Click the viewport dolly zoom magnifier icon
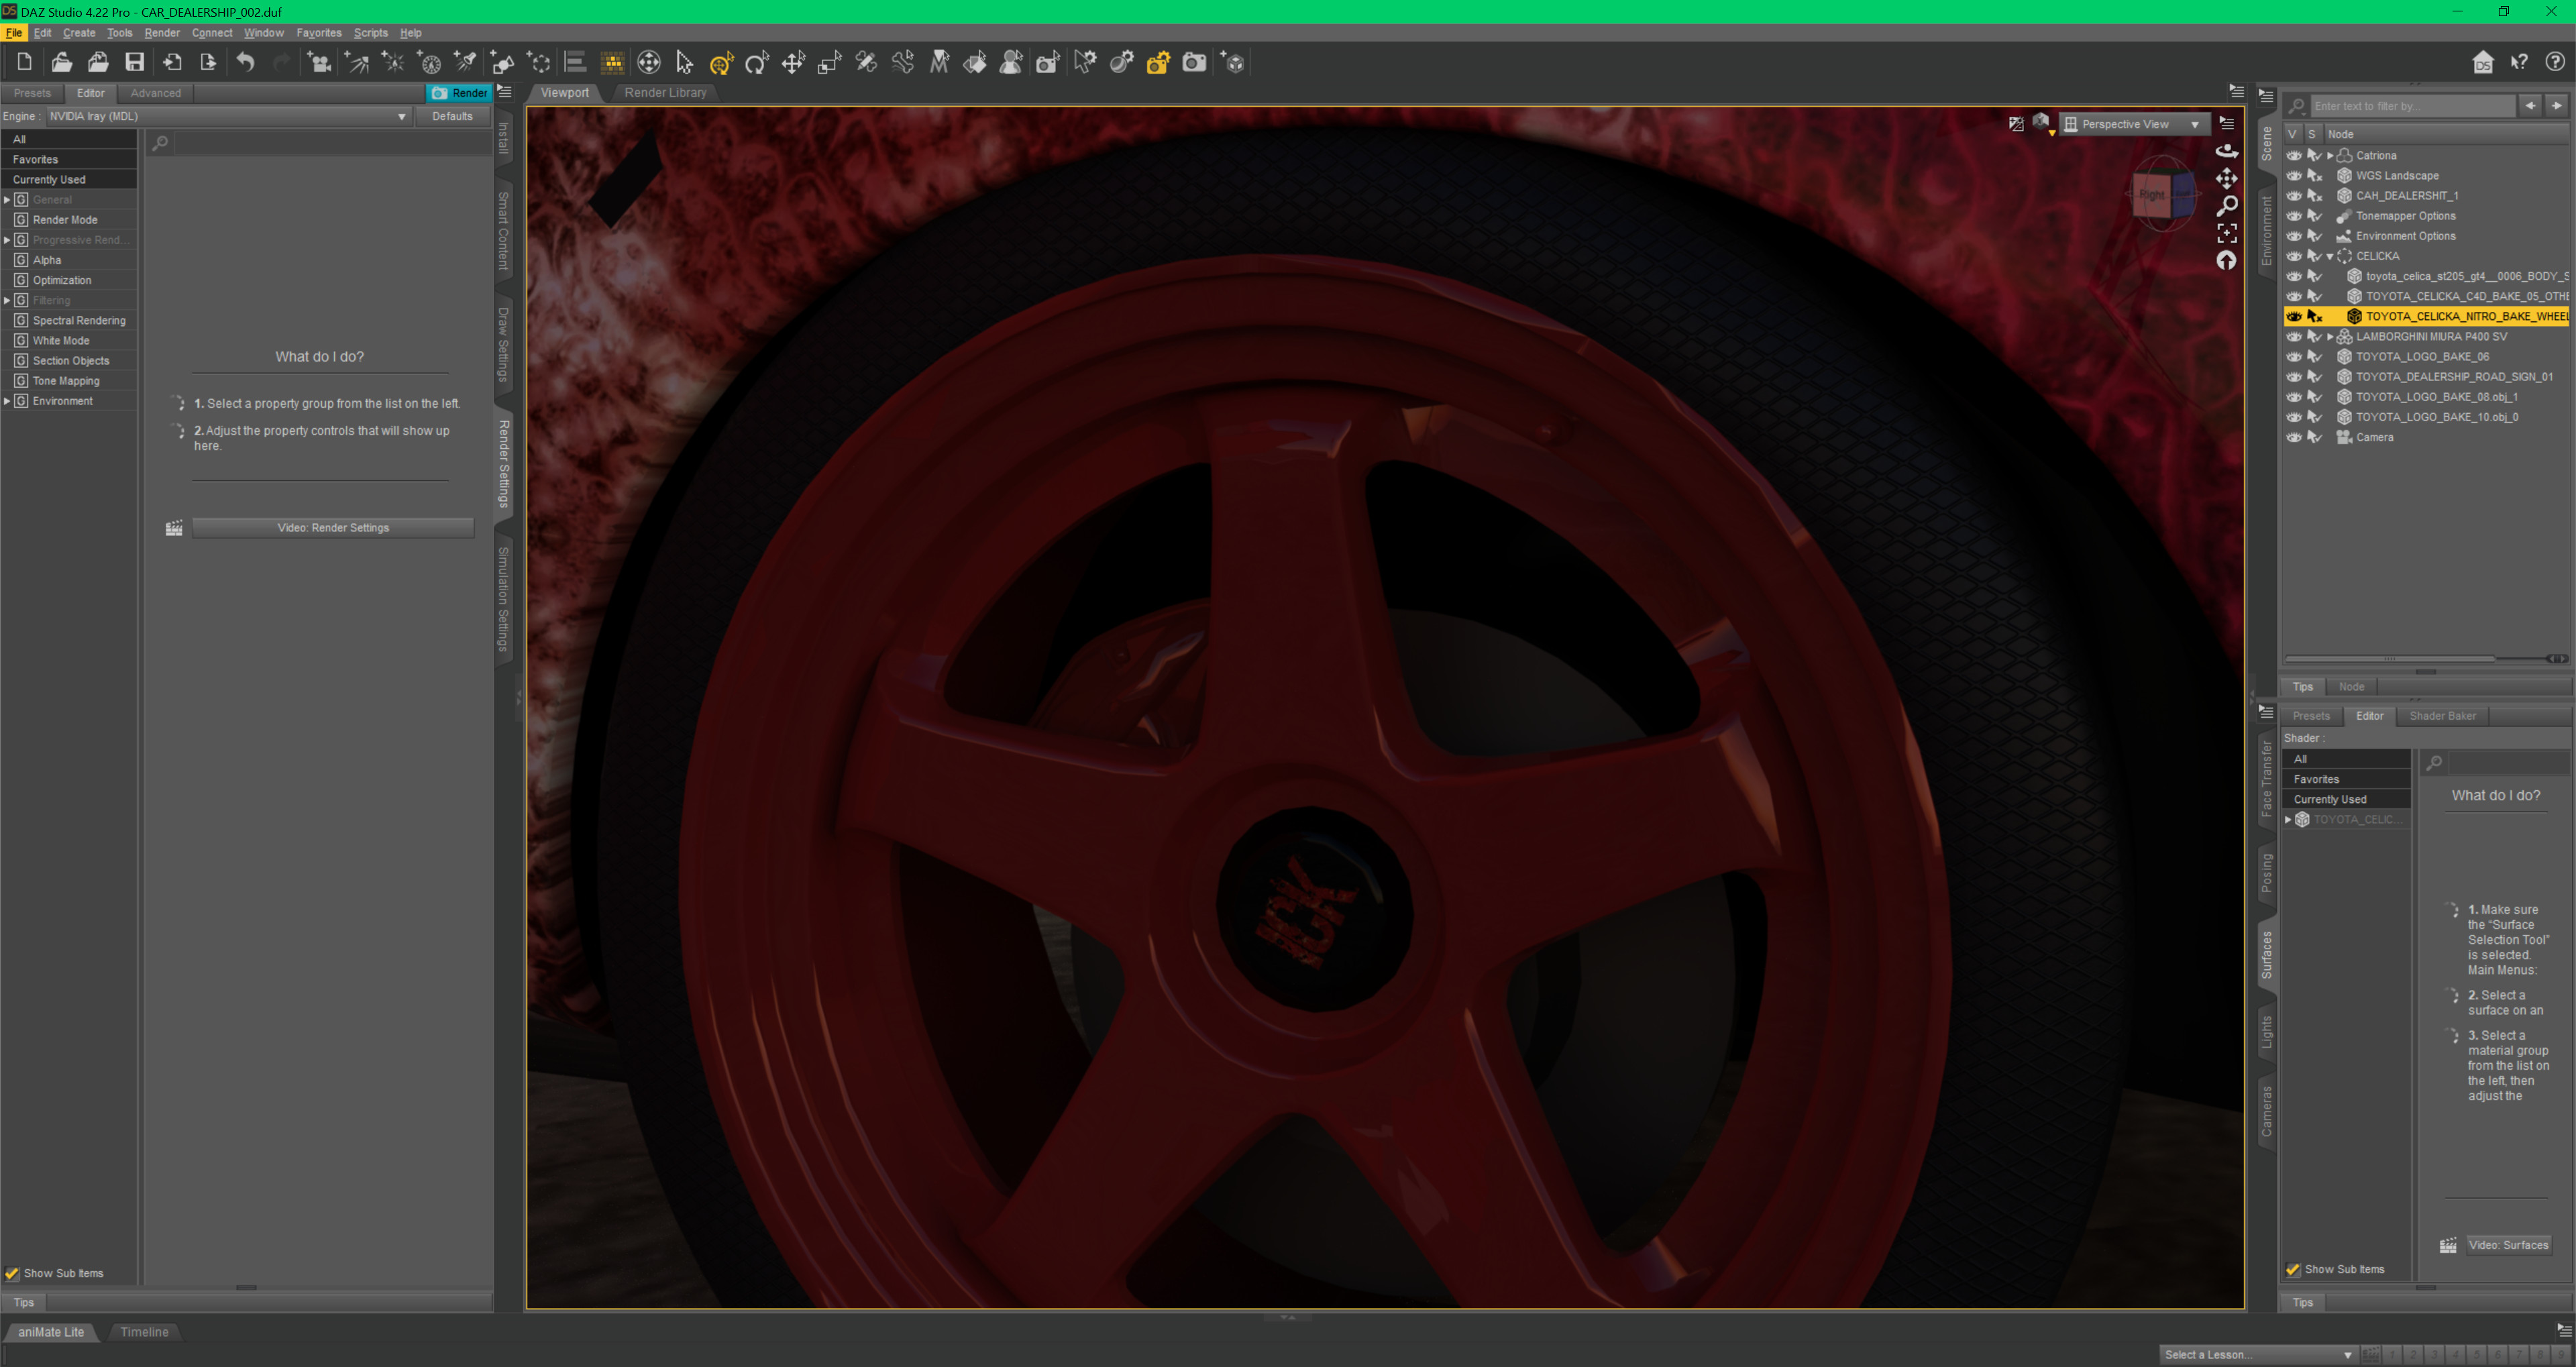The image size is (2576, 1367). pos(2227,206)
